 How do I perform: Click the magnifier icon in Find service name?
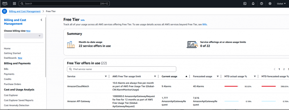[x=70, y=69]
